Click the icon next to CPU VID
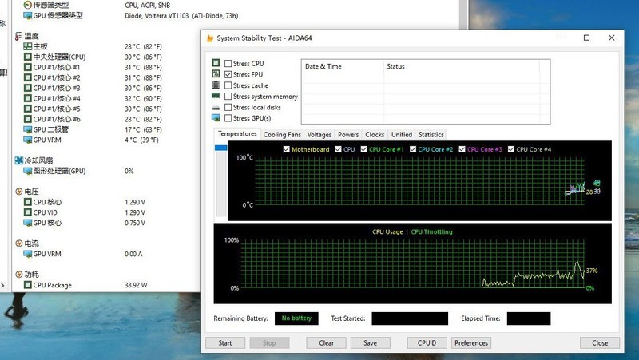The height and width of the screenshot is (360, 639). tap(28, 212)
